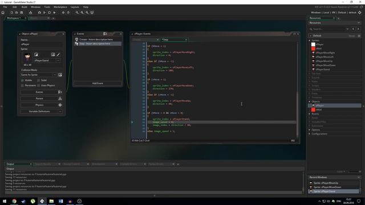
Task: Create a new project from the toolbar
Action: 11,13
